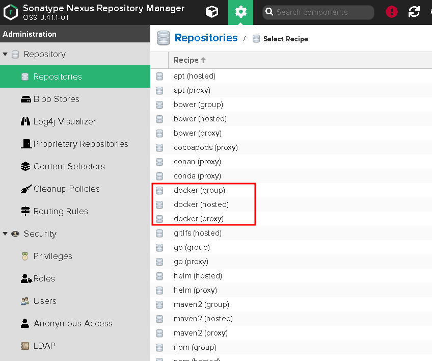Click Select Recipe breadcrumb text
The image size is (432, 361).
[285, 39]
